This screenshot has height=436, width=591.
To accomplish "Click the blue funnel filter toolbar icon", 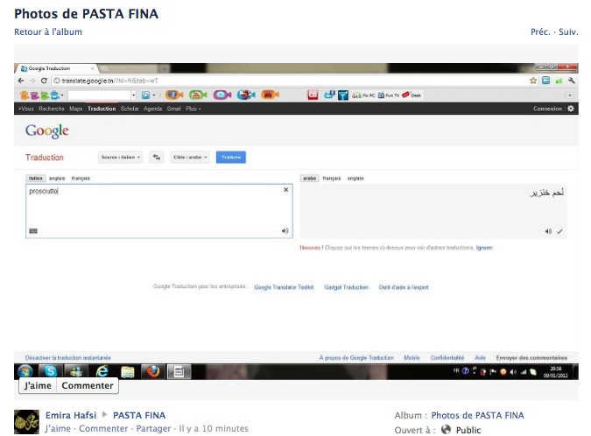I will 343,95.
